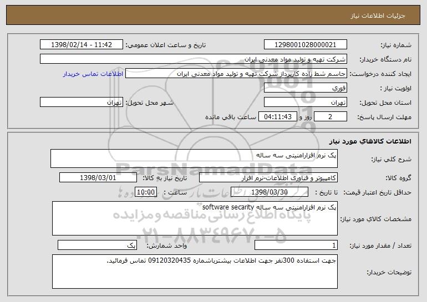This screenshot has height=302, width=427.
Task: Click the need number field 1298001028000021
Action: click(305, 45)
